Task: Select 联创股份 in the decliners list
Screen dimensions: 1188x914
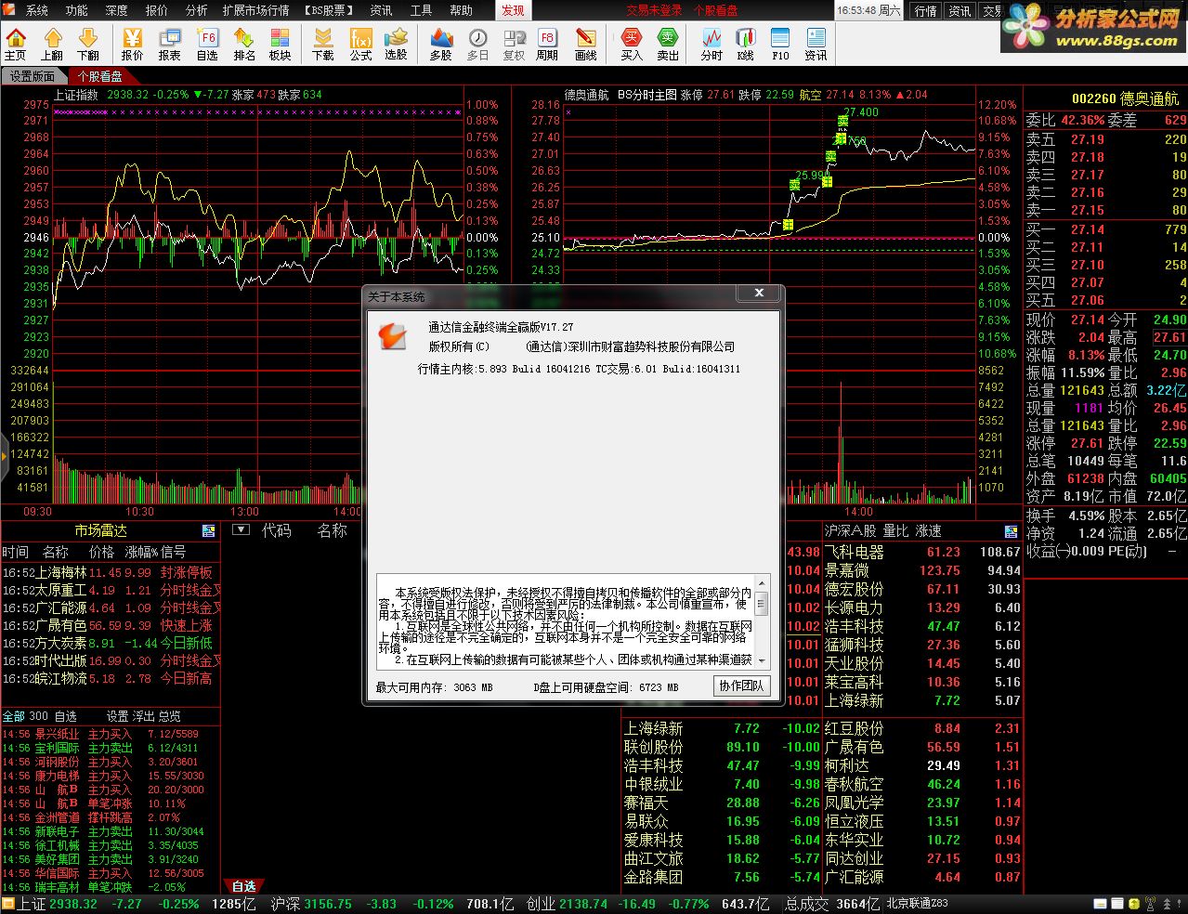Action: point(722,747)
